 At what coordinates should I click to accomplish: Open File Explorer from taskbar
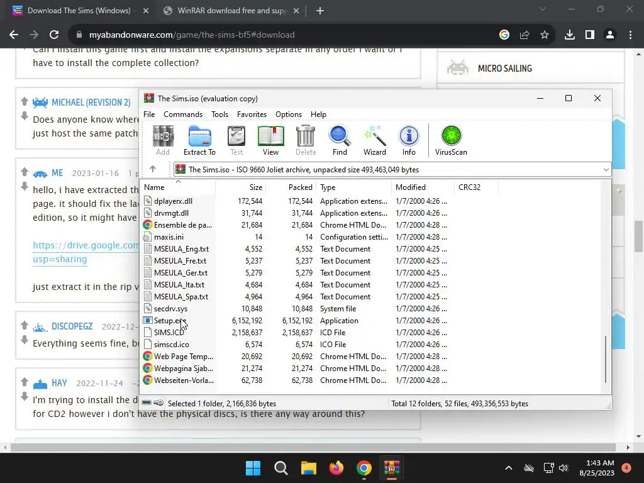pyautogui.click(x=308, y=468)
